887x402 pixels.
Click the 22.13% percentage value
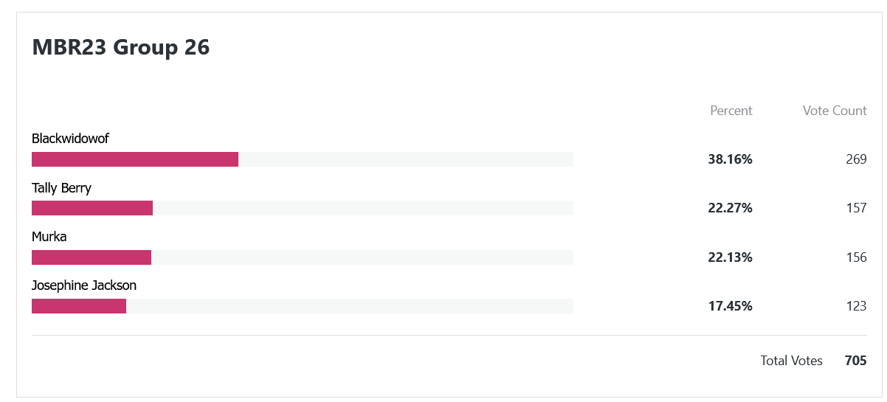click(x=731, y=257)
